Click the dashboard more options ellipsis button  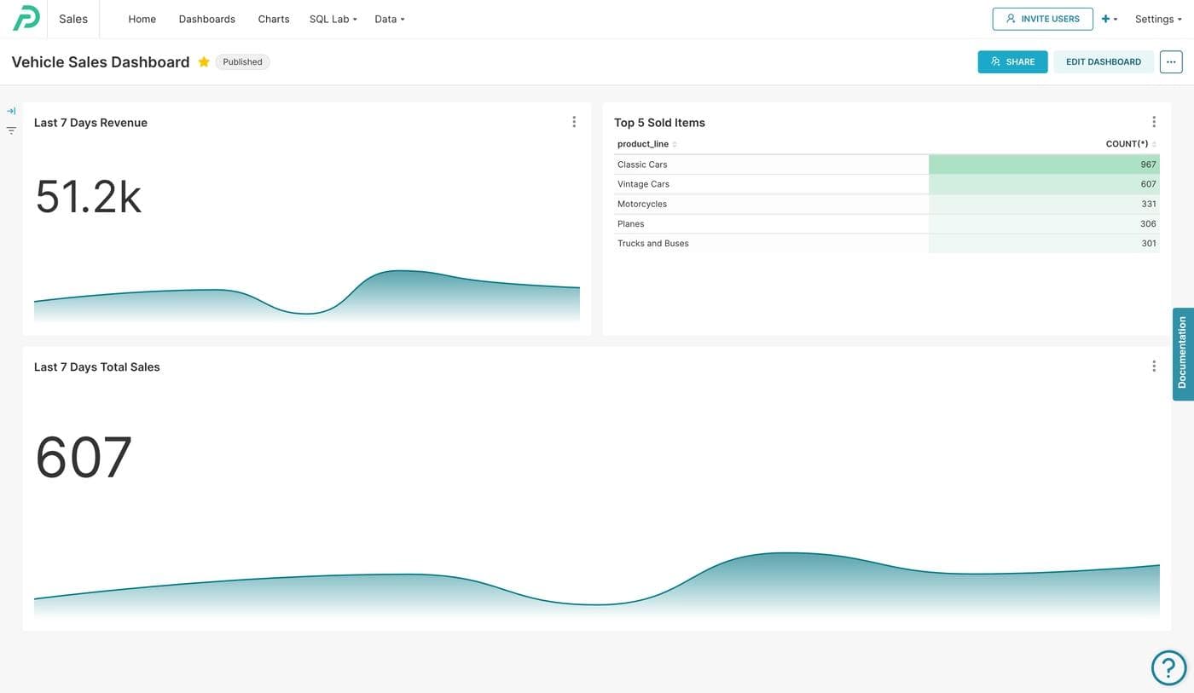coord(1171,62)
